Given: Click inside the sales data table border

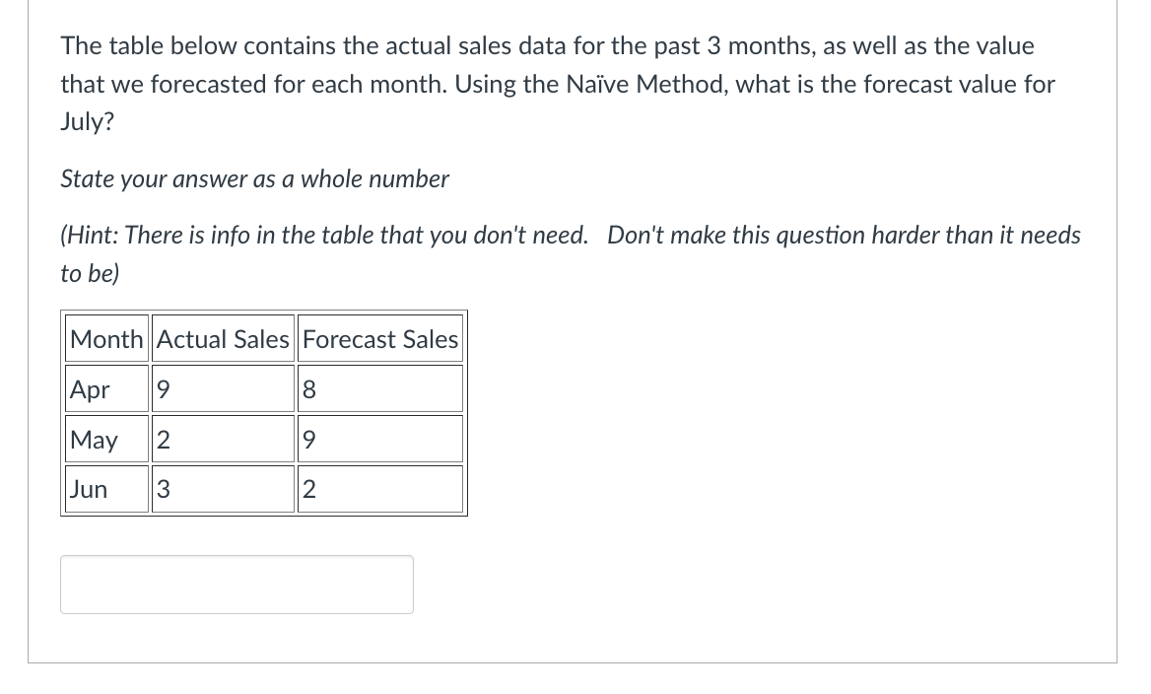Looking at the screenshot, I should 264,414.
